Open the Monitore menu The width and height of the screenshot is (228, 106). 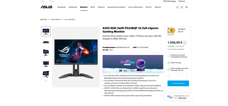[84, 7]
